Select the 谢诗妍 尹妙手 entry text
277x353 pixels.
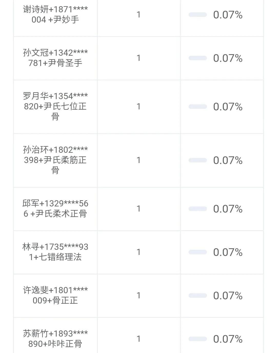tap(55, 14)
